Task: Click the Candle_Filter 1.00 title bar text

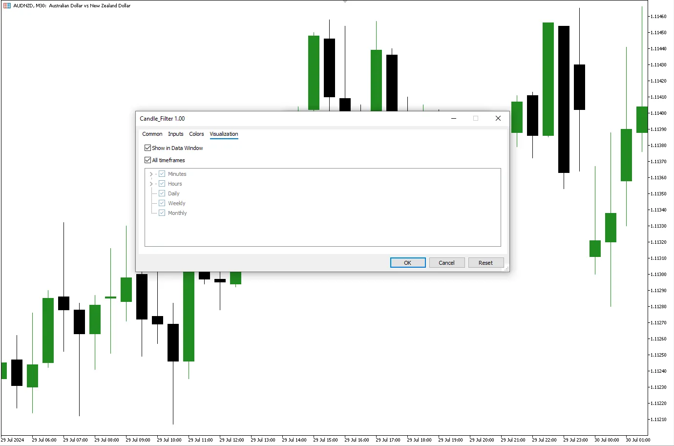Action: [162, 119]
